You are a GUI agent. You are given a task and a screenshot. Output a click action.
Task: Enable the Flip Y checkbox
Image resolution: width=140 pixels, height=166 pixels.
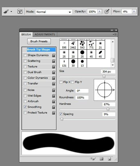pos(72,82)
